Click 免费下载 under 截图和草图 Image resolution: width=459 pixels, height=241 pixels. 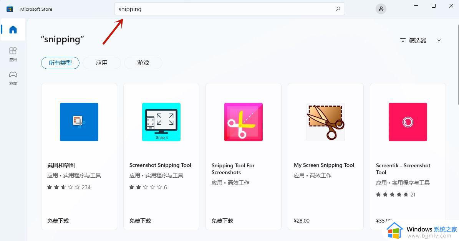[x=58, y=221]
